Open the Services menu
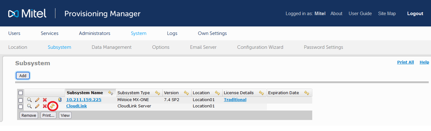The image size is (431, 131). (50, 33)
